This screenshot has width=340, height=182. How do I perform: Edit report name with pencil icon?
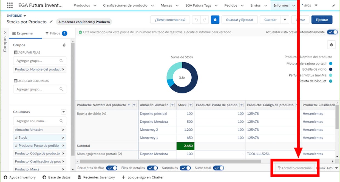(x=51, y=22)
